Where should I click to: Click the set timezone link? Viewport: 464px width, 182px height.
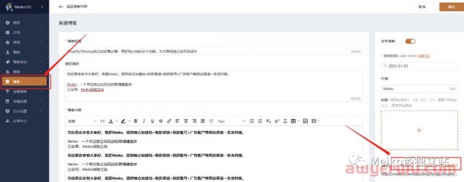(423, 56)
